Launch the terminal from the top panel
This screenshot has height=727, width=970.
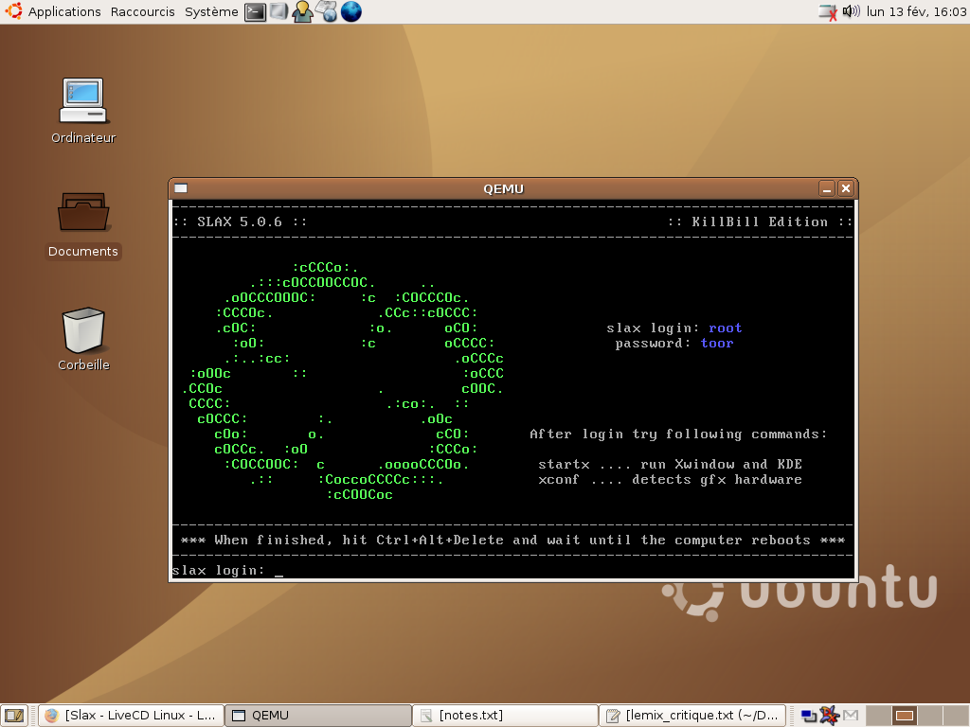[255, 11]
